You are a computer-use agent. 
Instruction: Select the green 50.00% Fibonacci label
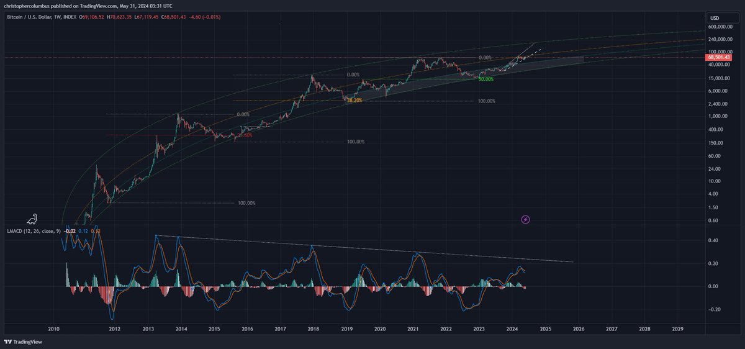coord(486,79)
